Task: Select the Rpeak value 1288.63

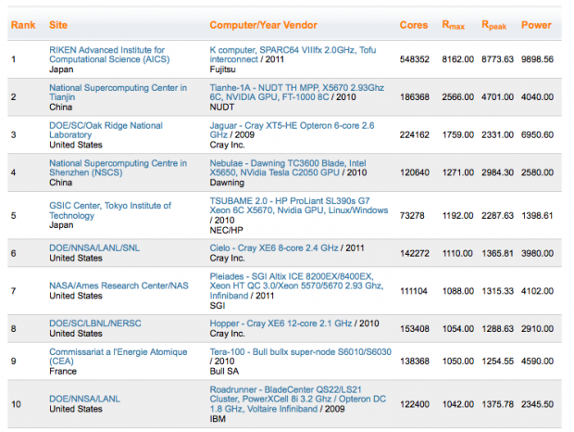Action: click(x=497, y=329)
